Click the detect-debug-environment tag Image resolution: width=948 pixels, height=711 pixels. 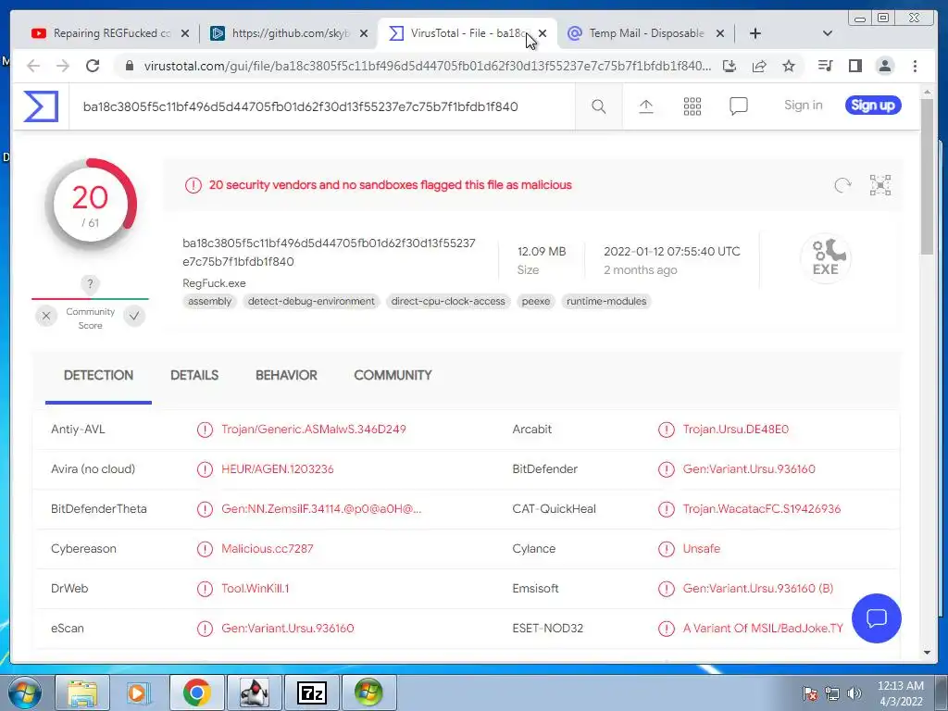coord(311,301)
